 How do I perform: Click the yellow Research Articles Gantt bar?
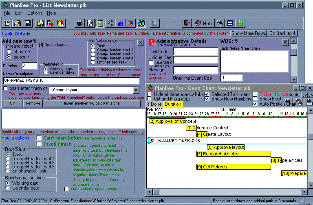(233, 154)
